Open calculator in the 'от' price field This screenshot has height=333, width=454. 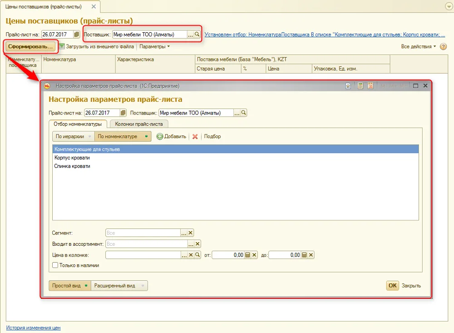pyautogui.click(x=247, y=255)
